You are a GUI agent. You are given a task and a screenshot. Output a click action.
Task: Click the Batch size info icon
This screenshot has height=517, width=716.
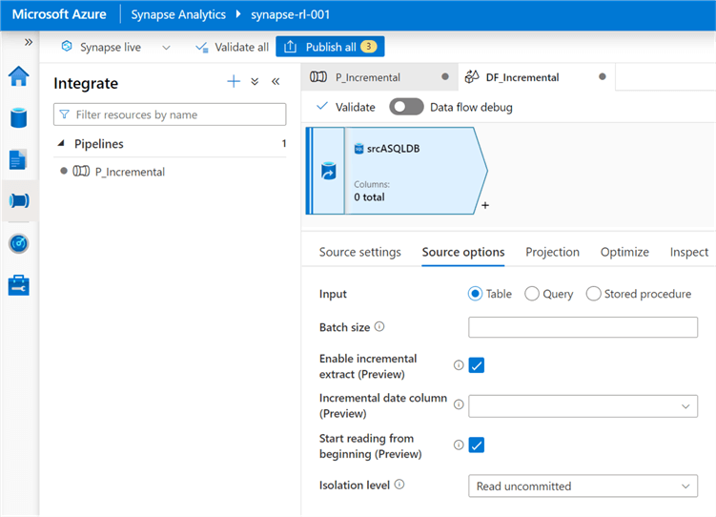[379, 326]
